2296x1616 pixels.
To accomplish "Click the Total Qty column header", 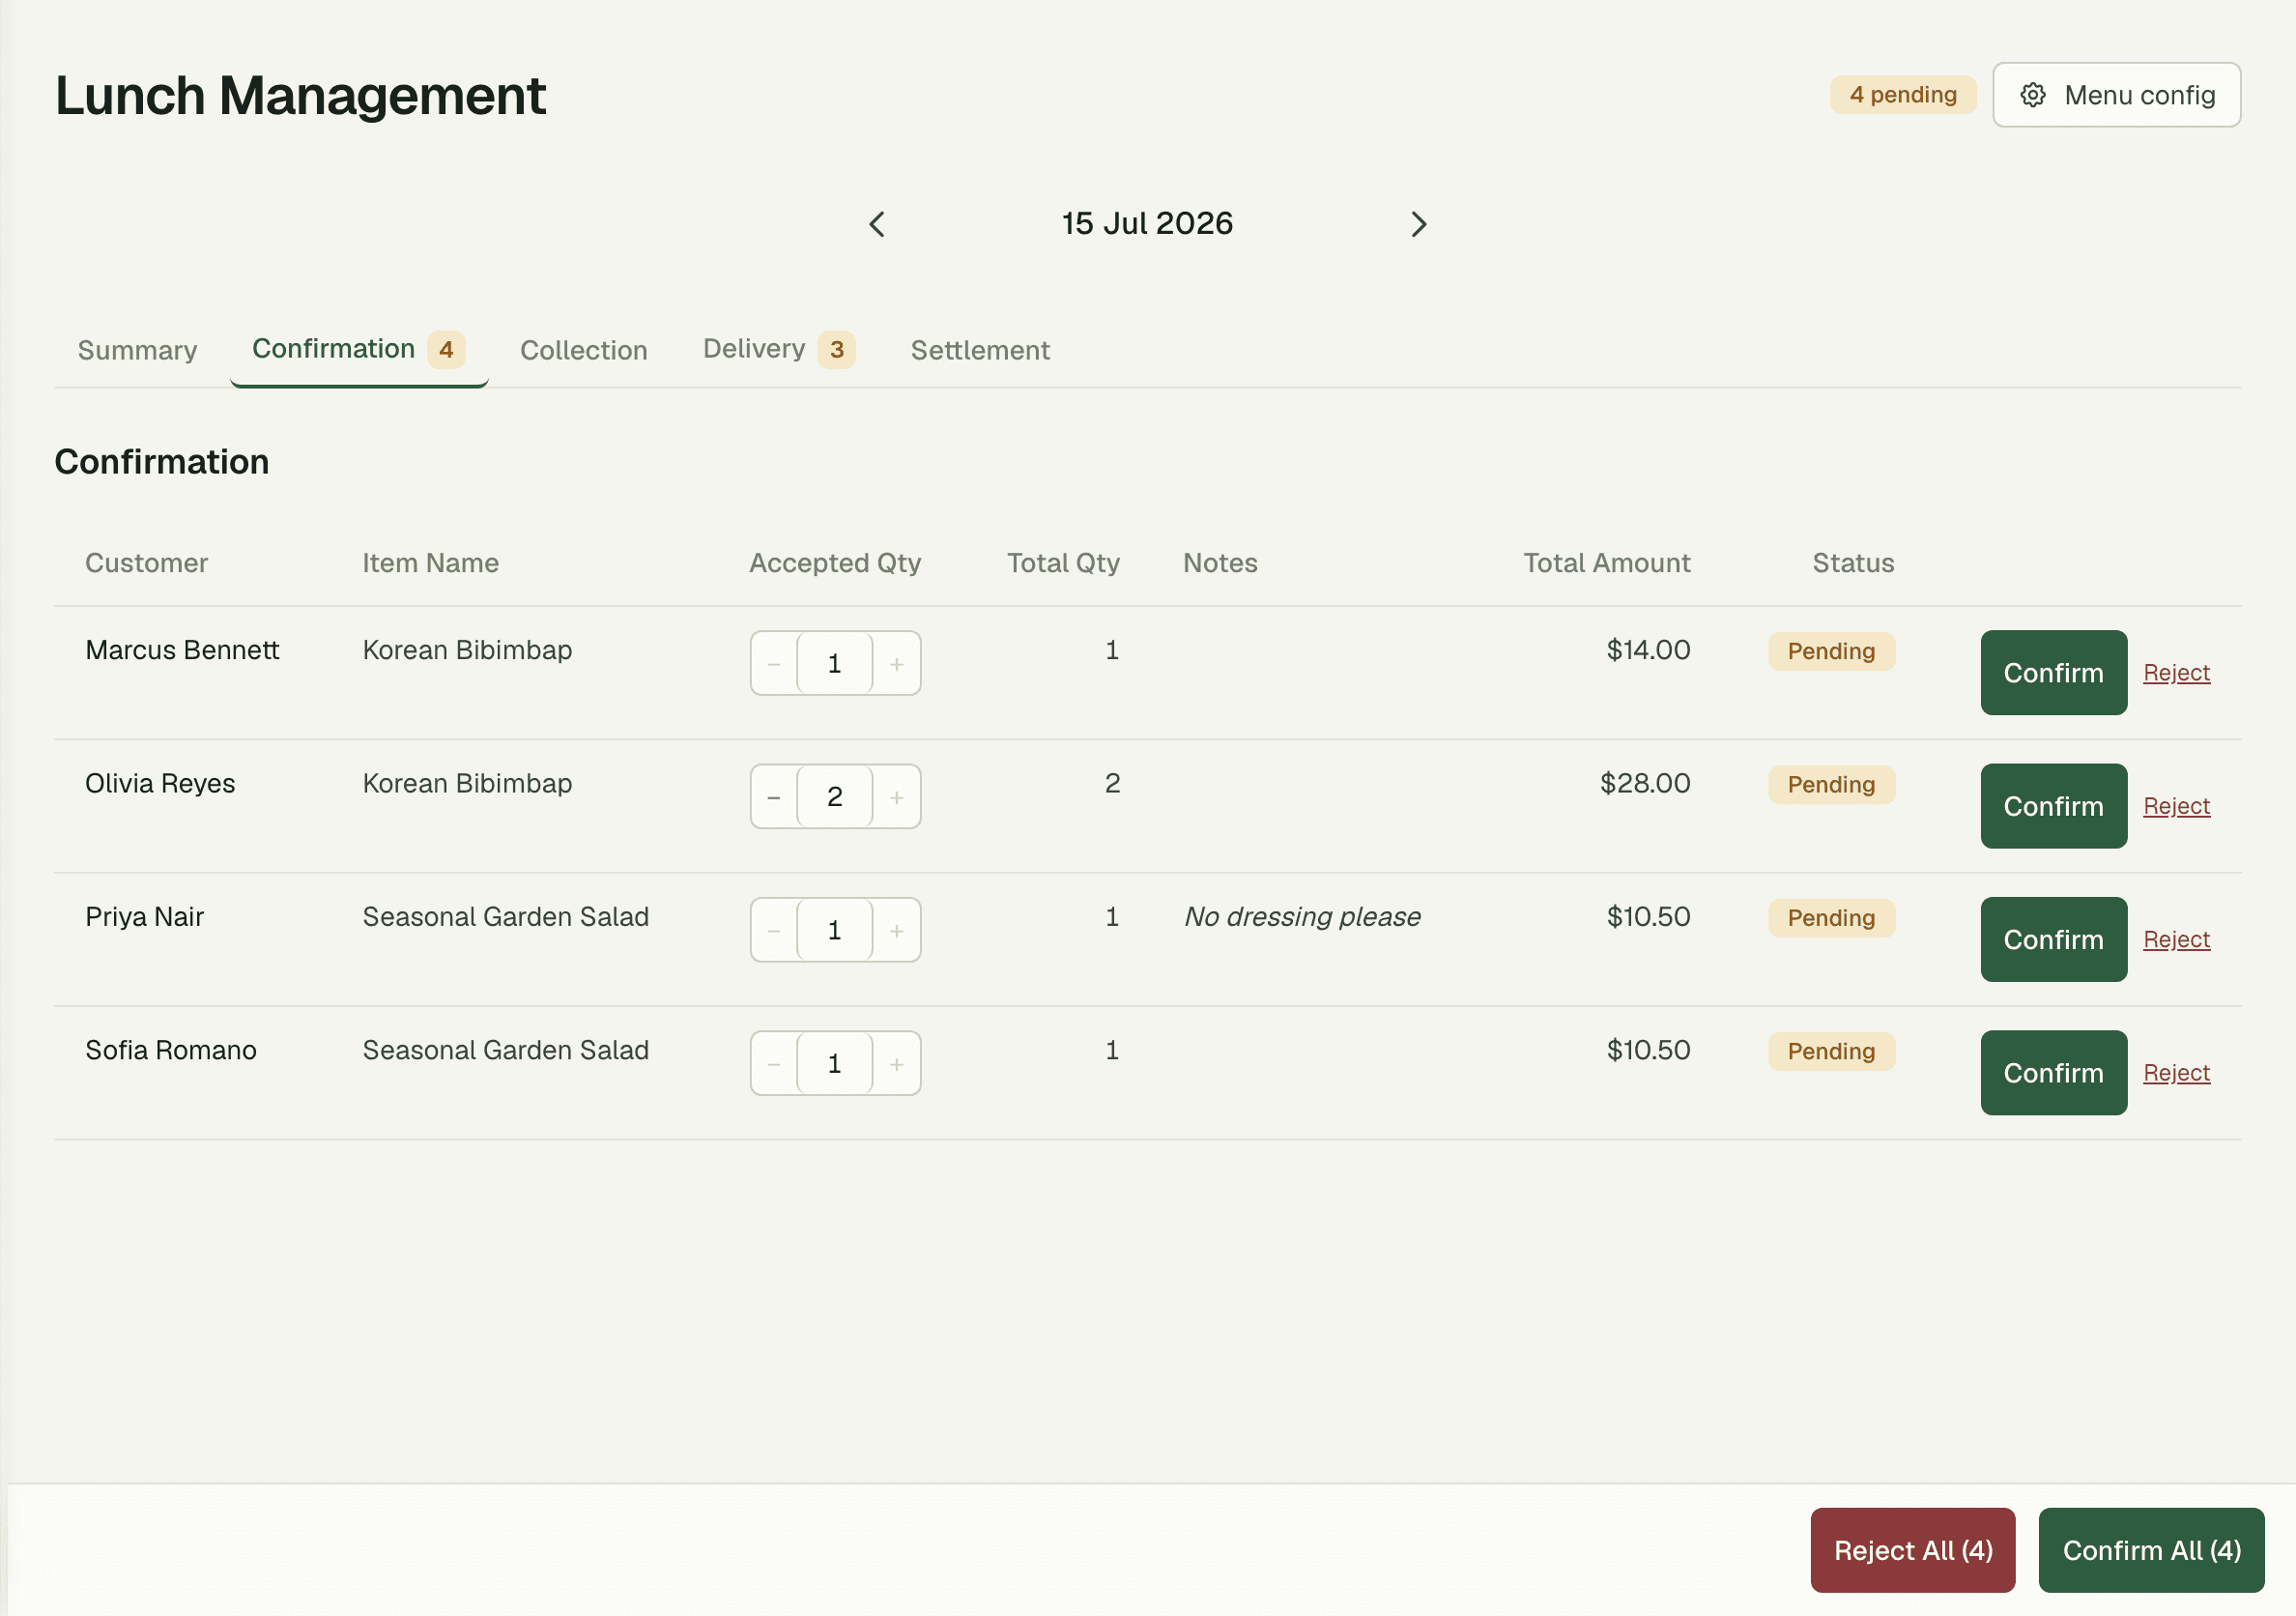I will point(1063,563).
